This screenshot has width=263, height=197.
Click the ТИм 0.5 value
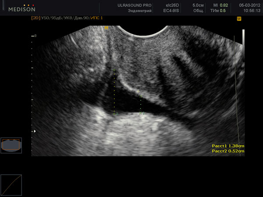pos(218,11)
